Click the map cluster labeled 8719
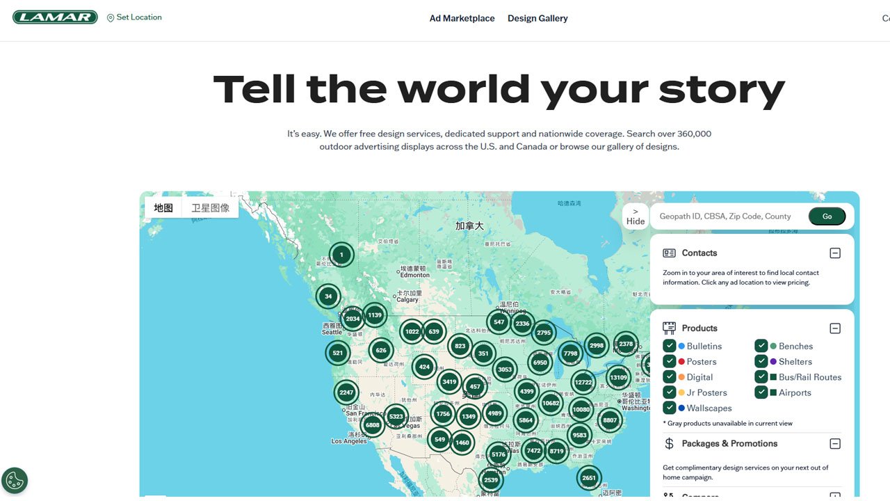Image resolution: width=890 pixels, height=501 pixels. pos(556,451)
